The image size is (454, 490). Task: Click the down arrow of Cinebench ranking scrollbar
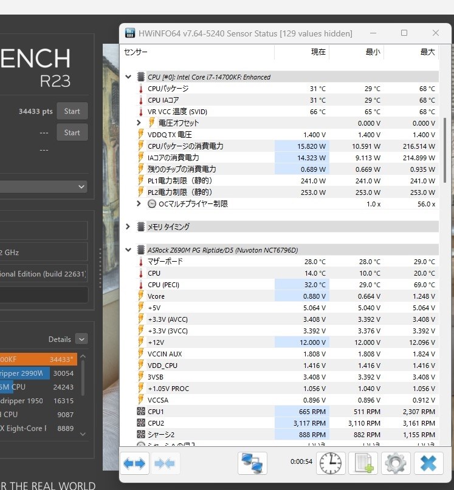coord(83,434)
